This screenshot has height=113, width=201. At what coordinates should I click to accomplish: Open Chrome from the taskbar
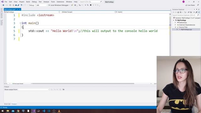[x=18, y=111]
